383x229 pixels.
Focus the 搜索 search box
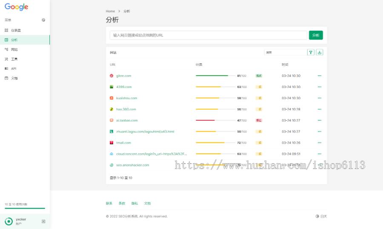point(286,52)
